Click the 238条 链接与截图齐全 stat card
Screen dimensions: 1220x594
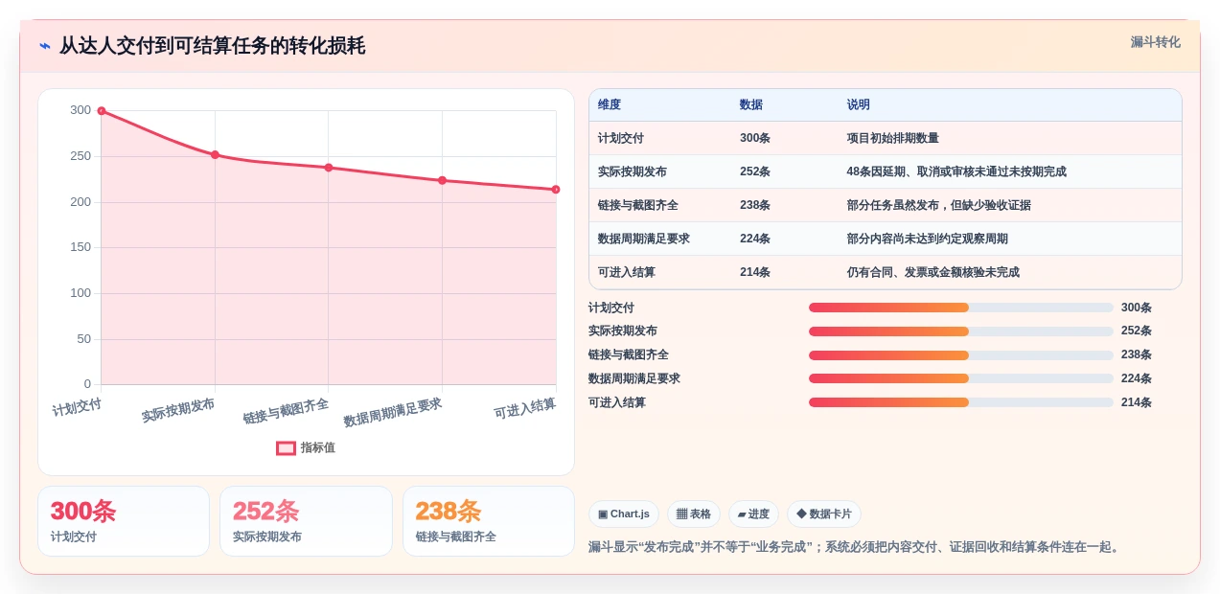[489, 521]
